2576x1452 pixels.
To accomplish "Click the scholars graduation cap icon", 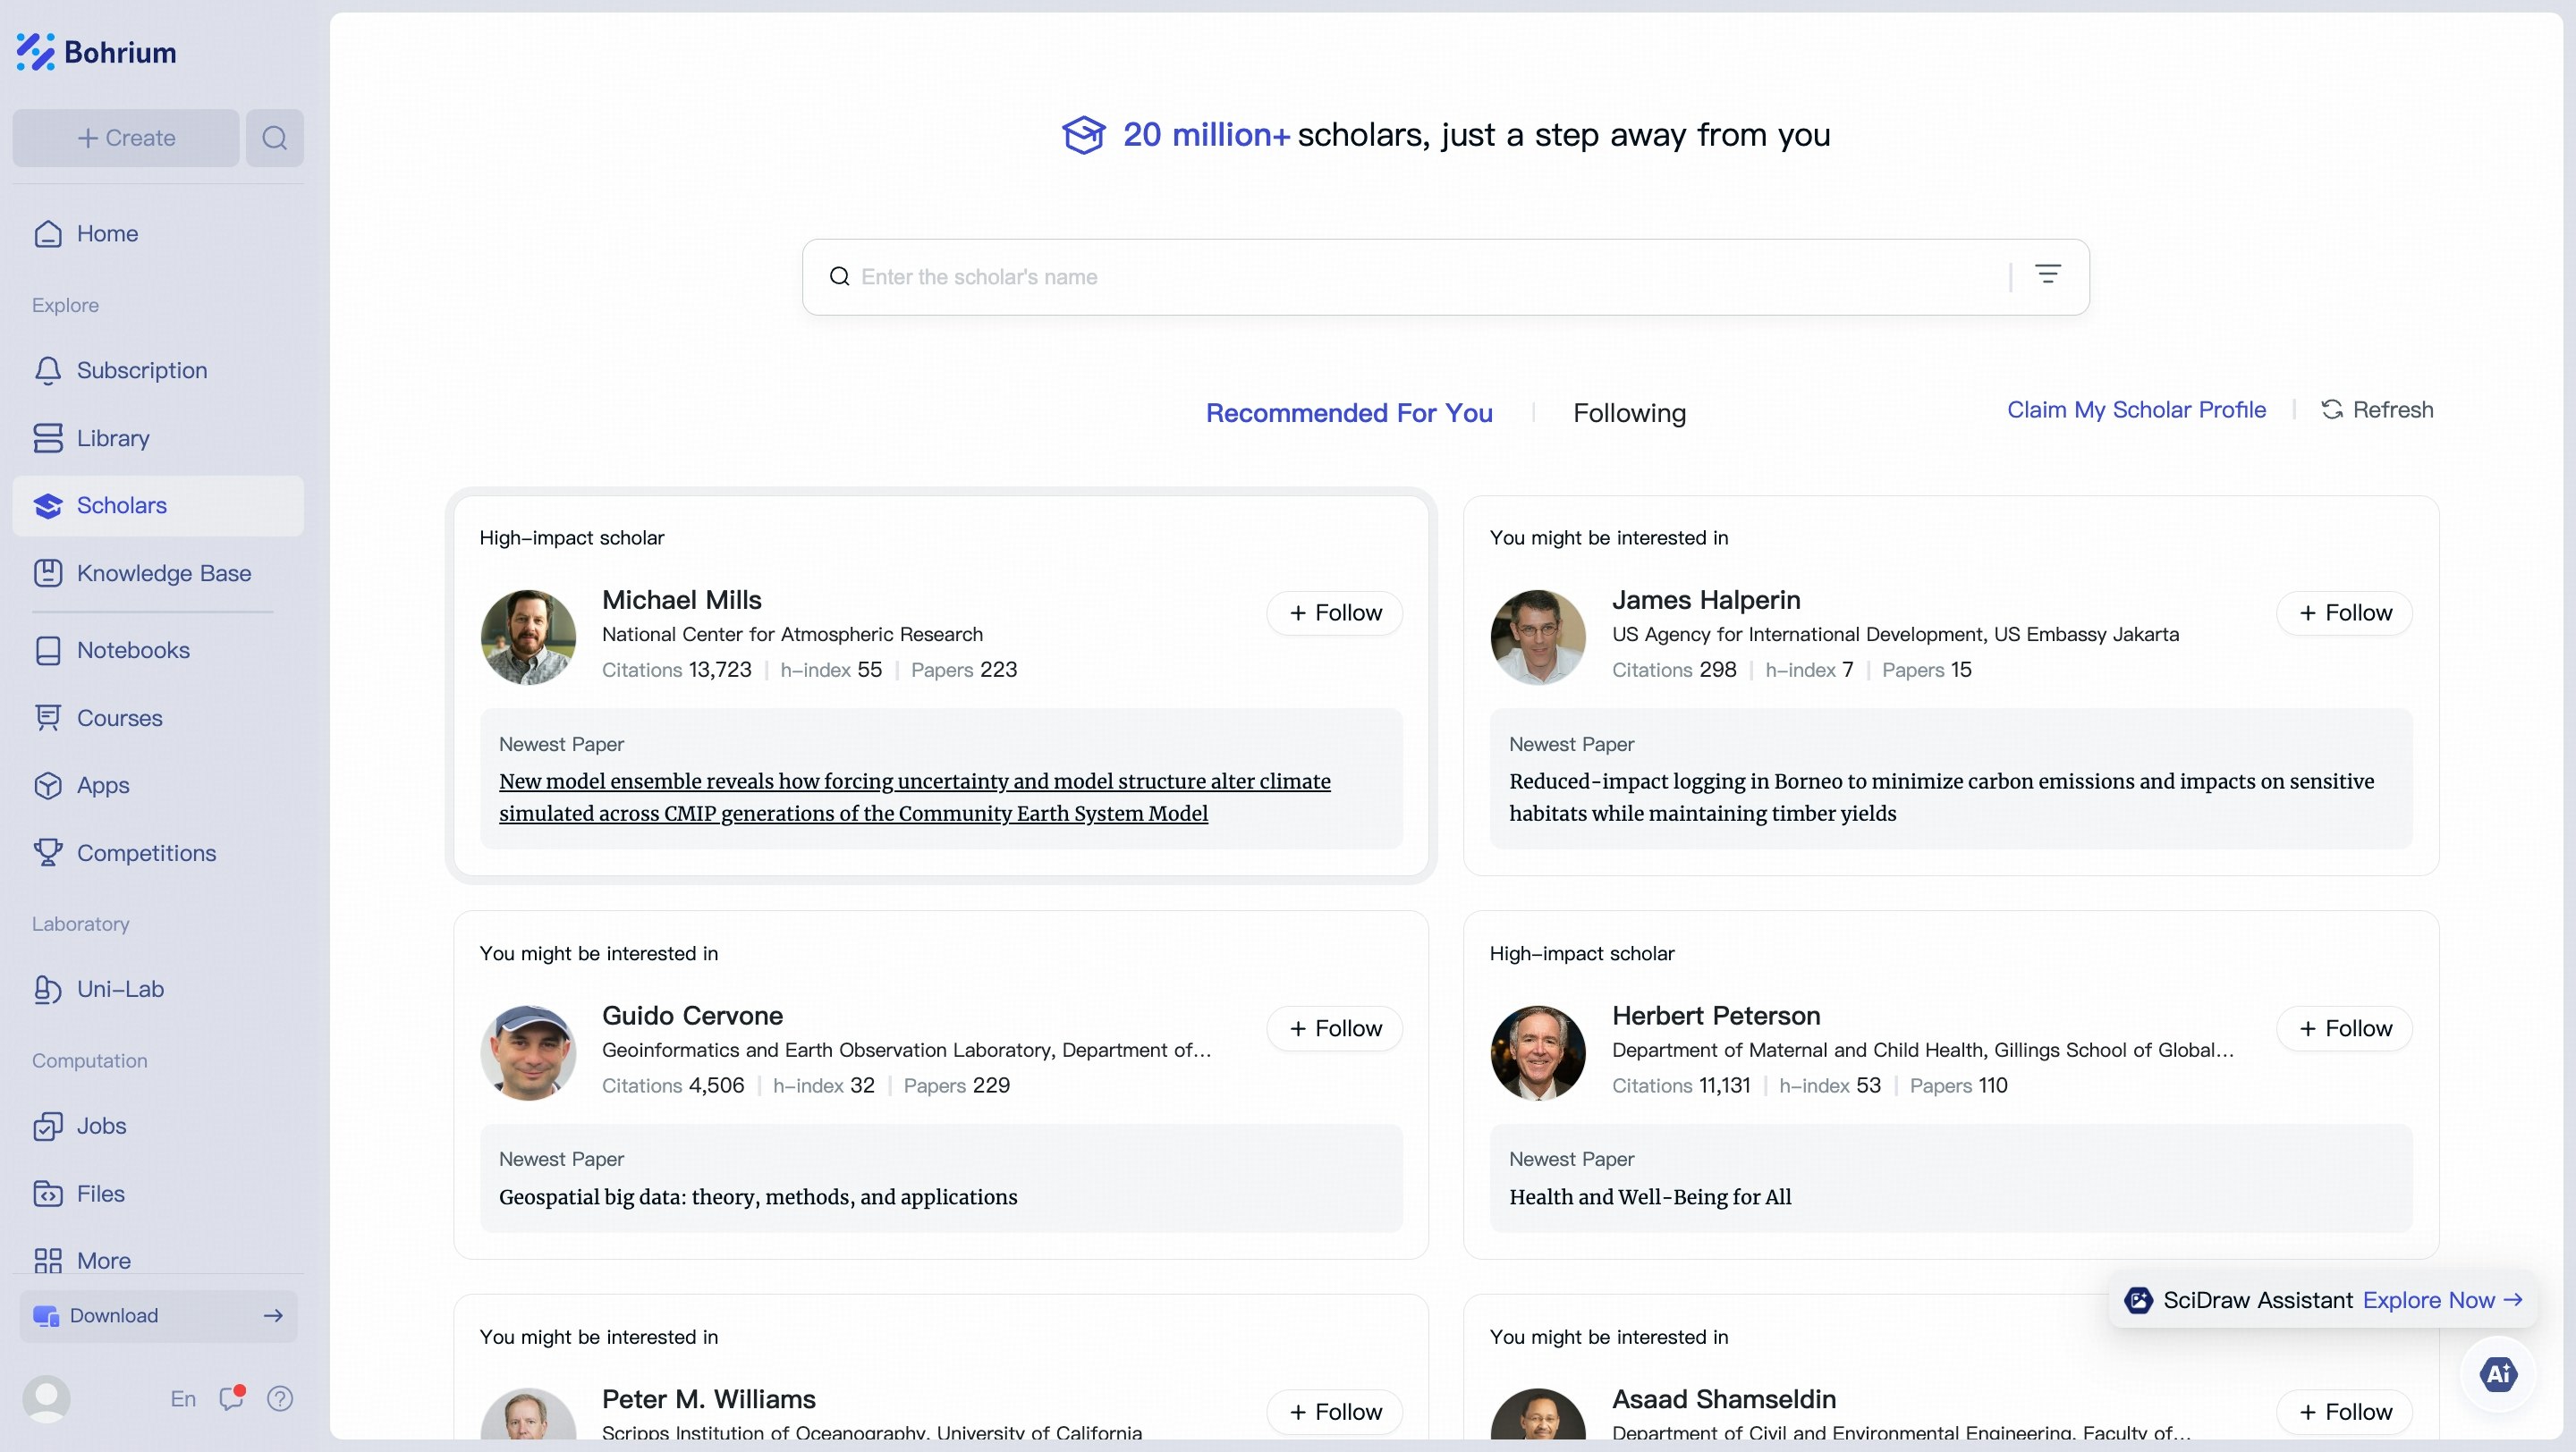I will (x=1084, y=134).
